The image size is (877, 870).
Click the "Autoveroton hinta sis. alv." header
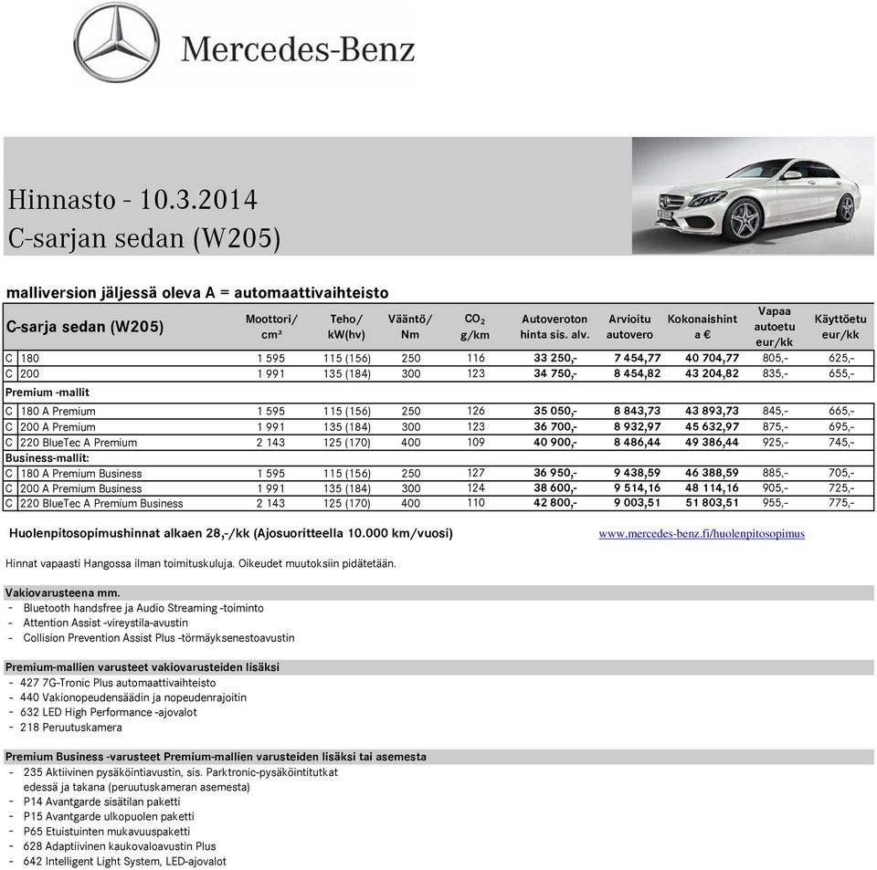[555, 327]
